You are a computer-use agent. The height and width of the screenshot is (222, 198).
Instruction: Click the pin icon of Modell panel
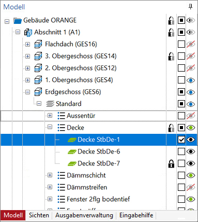(x=190, y=7)
